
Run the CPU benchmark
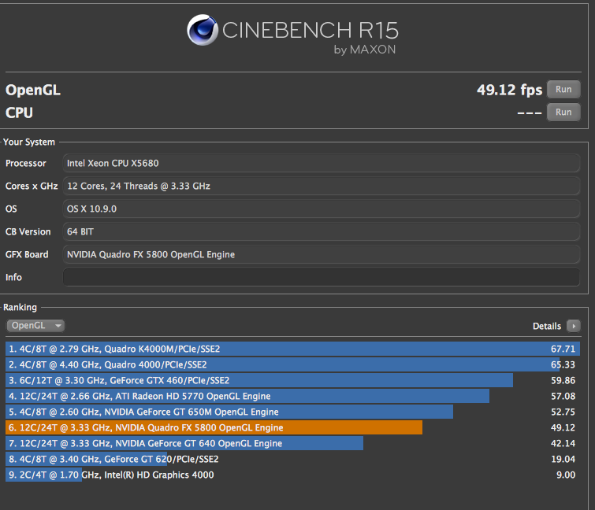(563, 113)
